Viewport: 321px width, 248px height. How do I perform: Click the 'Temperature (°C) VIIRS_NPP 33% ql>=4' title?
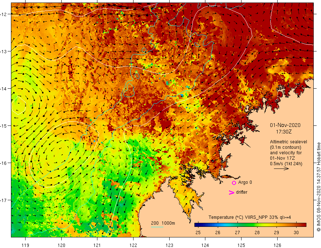click(x=250, y=217)
